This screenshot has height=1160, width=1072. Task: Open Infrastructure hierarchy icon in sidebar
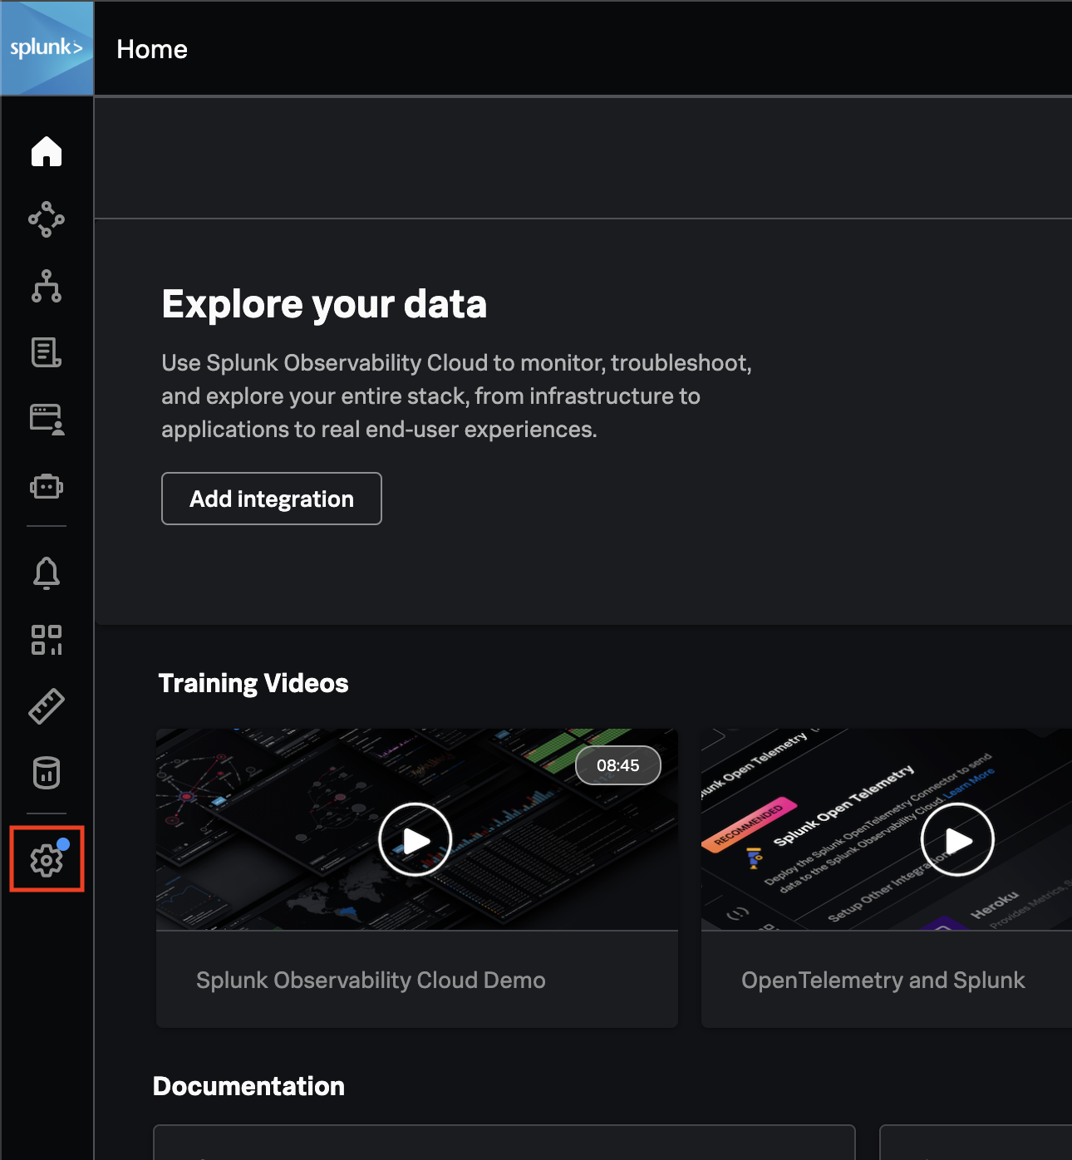coord(47,286)
